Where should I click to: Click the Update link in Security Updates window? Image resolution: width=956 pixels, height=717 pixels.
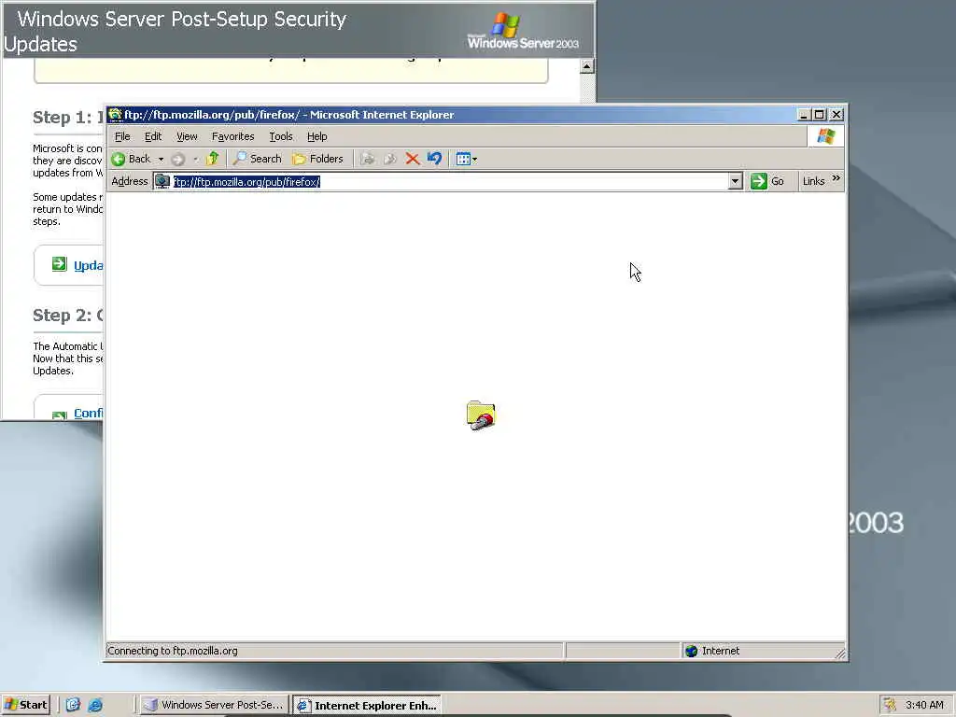[x=89, y=266]
